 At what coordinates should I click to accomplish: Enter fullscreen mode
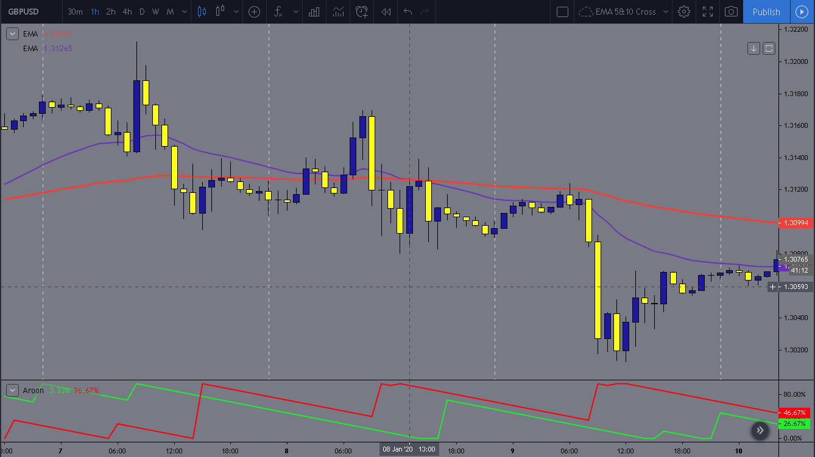pyautogui.click(x=707, y=12)
